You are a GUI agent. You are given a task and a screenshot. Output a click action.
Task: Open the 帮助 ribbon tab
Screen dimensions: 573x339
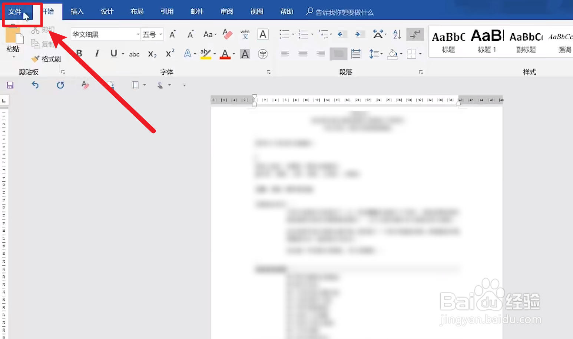click(x=287, y=12)
